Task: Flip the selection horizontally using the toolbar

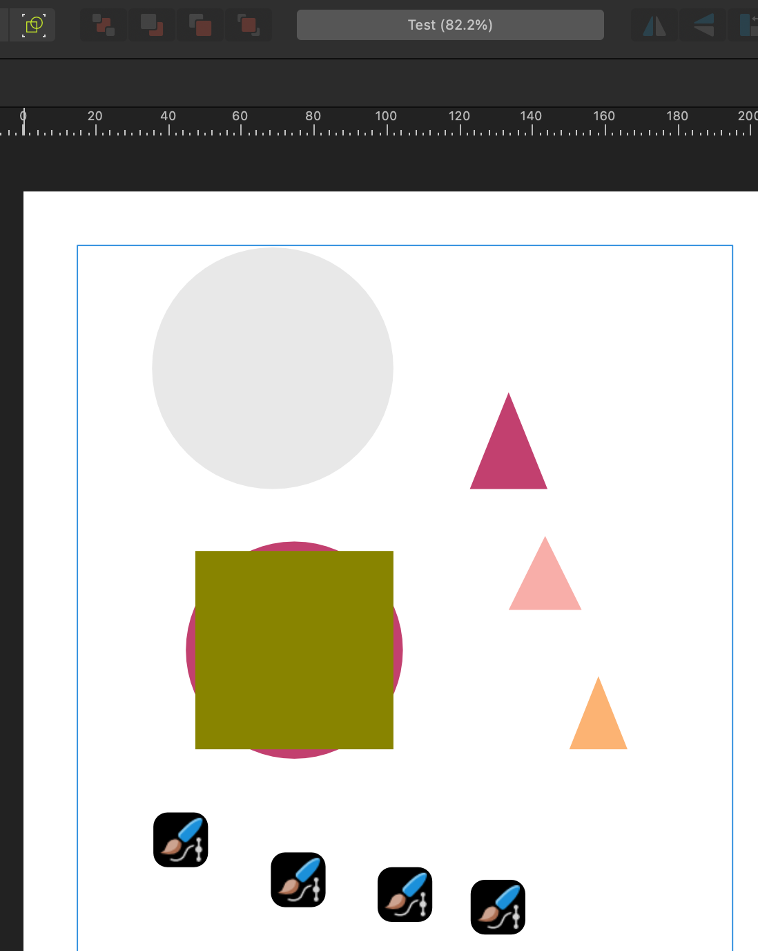Action: click(654, 26)
